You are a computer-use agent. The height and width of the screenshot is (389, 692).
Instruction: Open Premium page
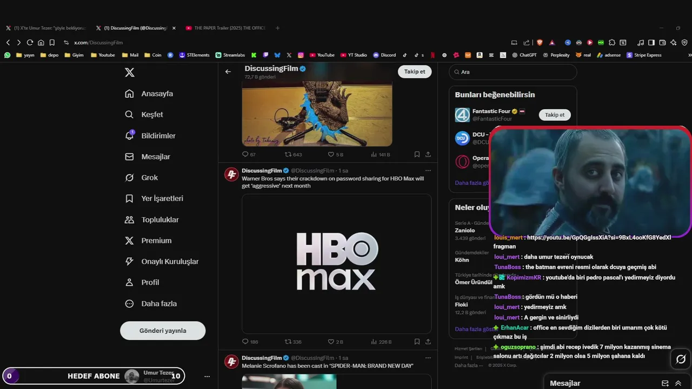point(148,240)
